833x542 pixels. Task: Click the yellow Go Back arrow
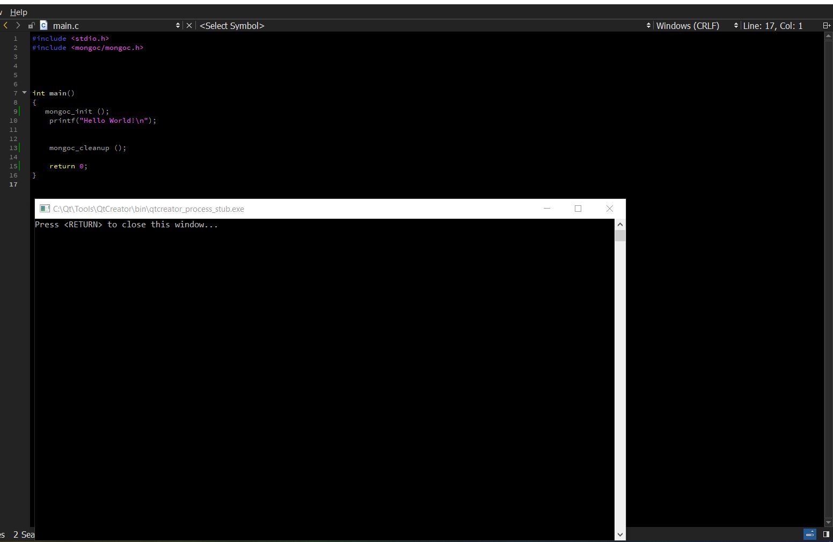tap(5, 25)
